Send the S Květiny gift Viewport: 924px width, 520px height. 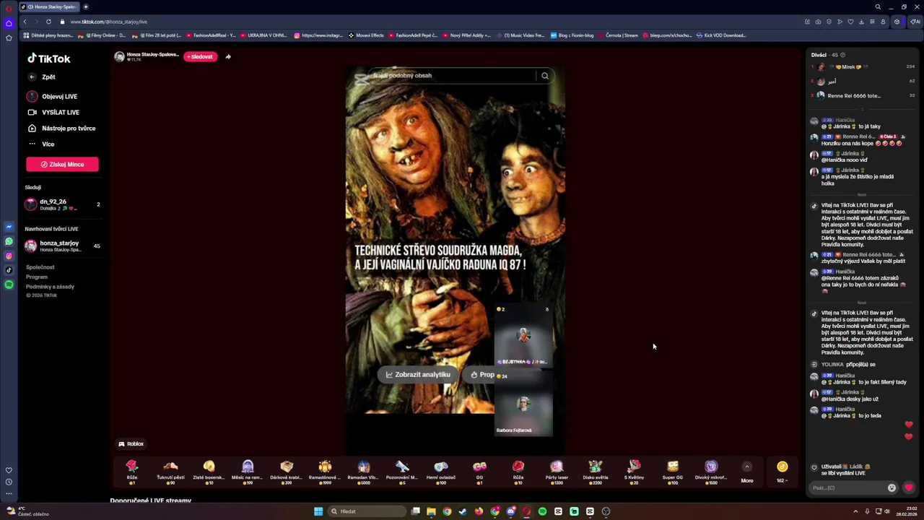click(x=634, y=472)
